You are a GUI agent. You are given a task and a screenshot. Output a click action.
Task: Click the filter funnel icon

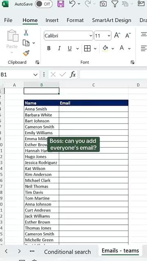[115, 4]
